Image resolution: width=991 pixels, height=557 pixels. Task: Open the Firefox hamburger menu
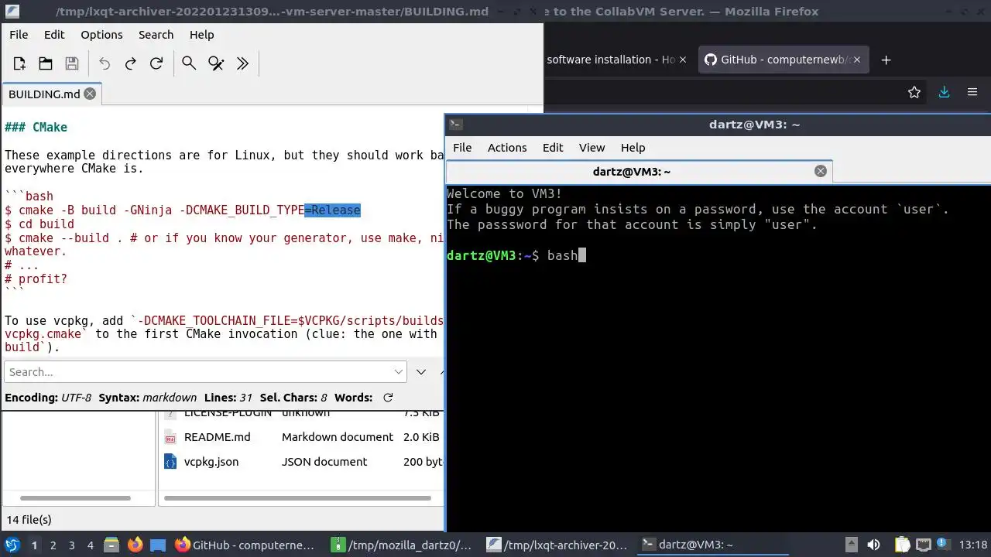[972, 92]
